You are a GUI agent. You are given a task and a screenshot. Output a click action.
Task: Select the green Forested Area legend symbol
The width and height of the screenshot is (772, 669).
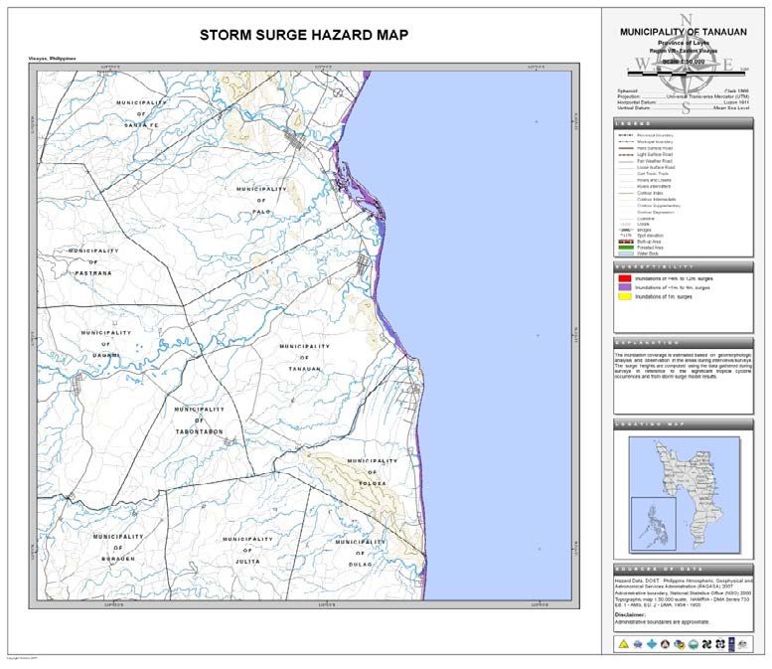click(x=625, y=247)
